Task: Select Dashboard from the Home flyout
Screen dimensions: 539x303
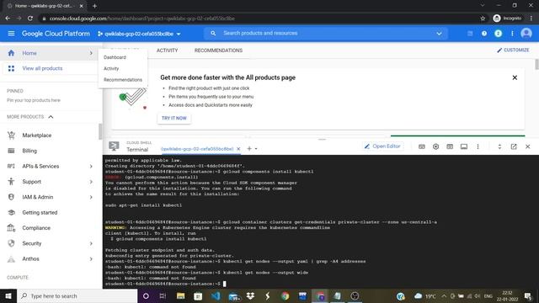Action: (x=115, y=57)
